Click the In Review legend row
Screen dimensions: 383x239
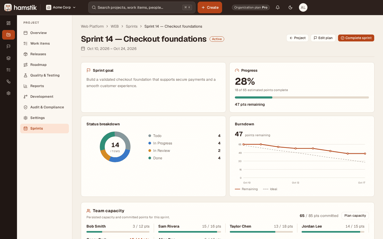184,151
